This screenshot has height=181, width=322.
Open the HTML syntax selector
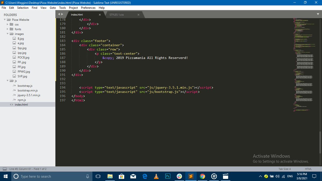click(x=308, y=169)
